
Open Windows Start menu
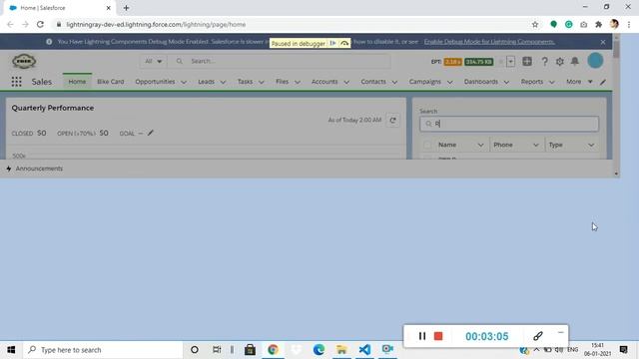tap(11, 350)
